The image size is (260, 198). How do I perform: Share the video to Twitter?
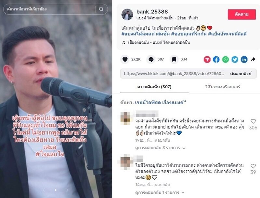tap(235, 60)
